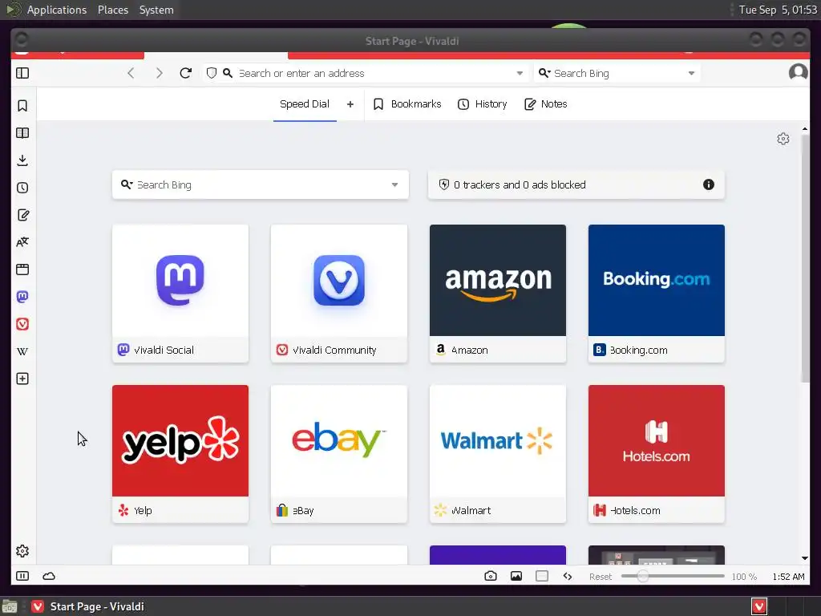Open the Booking.com speed dial
Viewport: 821px width, 616px height.
coord(656,294)
